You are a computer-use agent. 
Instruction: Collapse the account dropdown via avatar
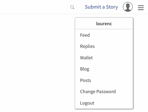pos(128,7)
